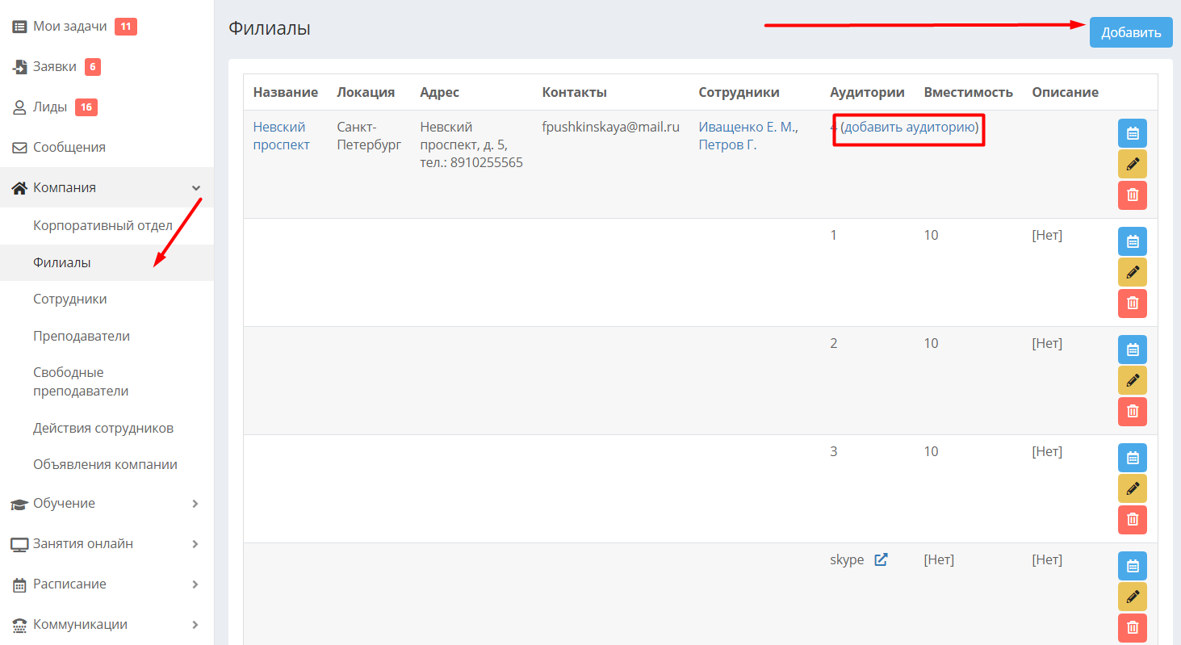Edit auditorium 1 with pencil icon

coord(1132,272)
